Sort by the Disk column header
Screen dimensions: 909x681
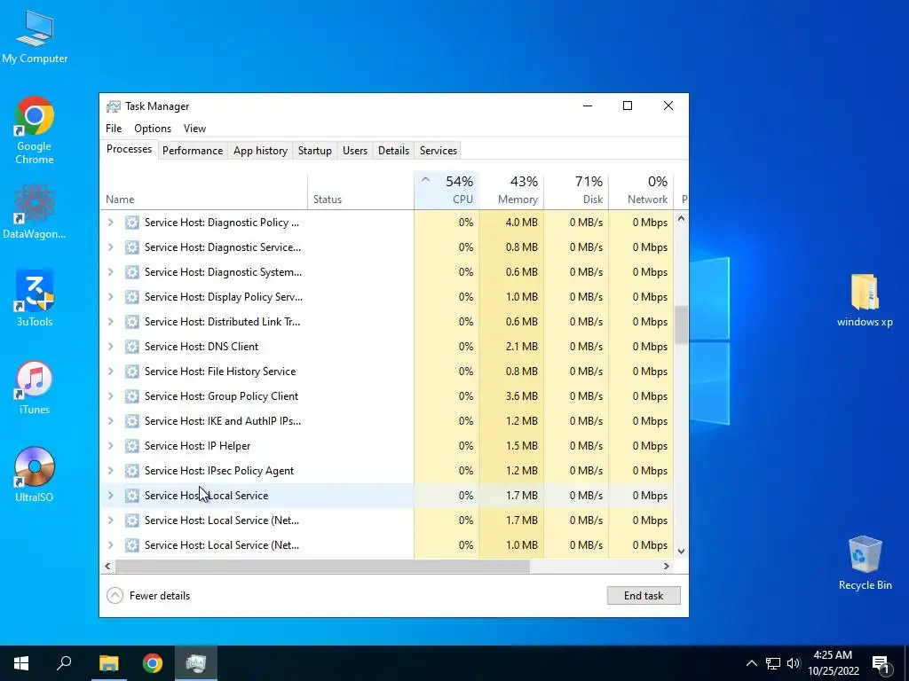coord(577,191)
